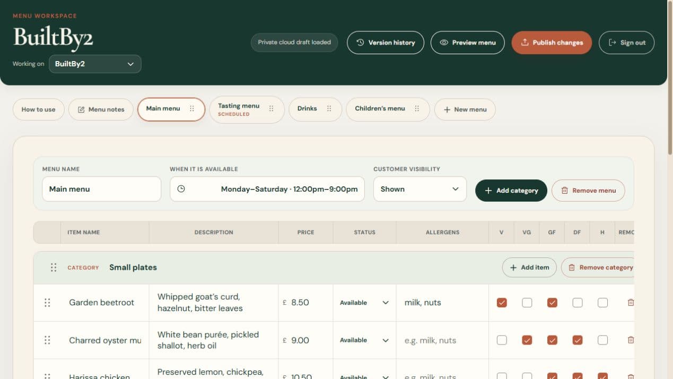The height and width of the screenshot is (379, 673).
Task: Open the Menu notes tab
Action: [101, 109]
